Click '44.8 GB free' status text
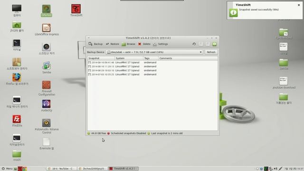Image resolution: width=304 pixels, height=171 pixels. click(x=98, y=133)
